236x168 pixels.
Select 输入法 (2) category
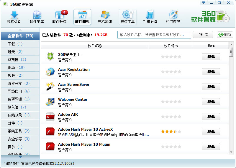click(x=20, y=107)
